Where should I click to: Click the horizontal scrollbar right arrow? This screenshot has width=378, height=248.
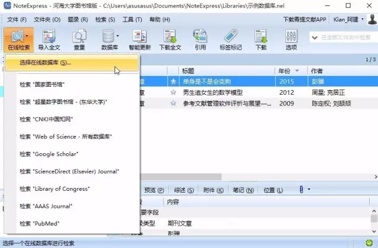pos(376,177)
